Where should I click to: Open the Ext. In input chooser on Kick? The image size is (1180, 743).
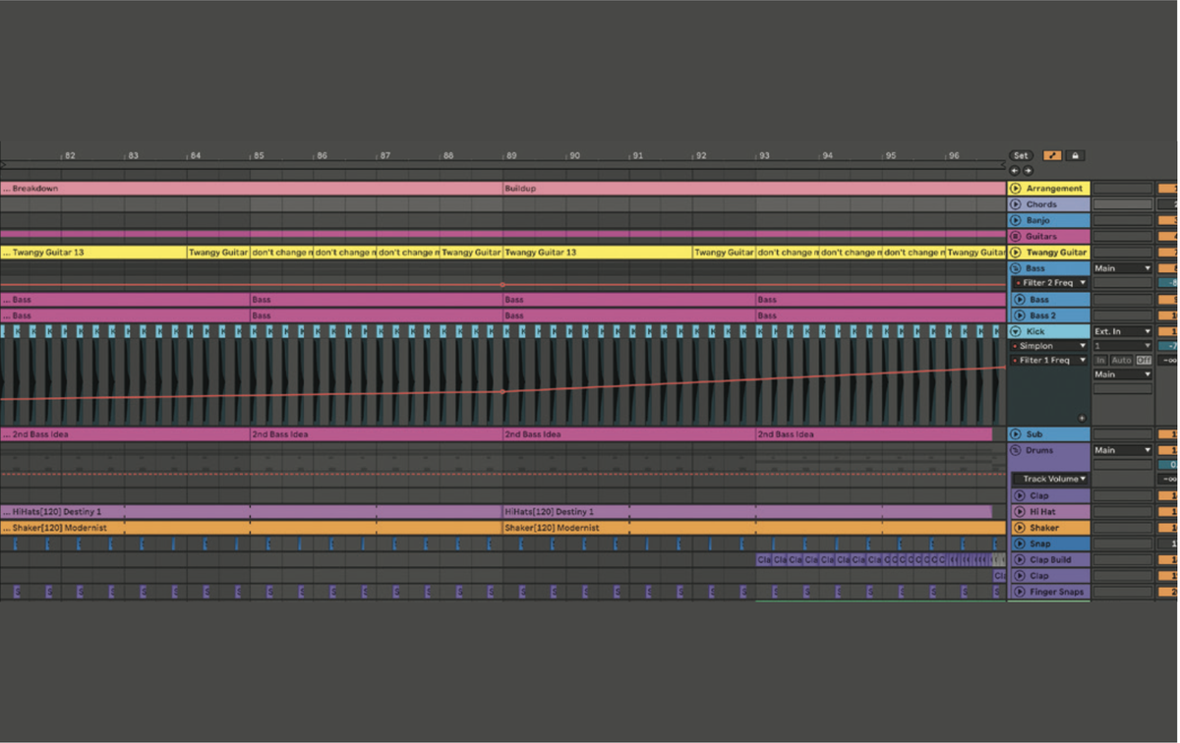[1122, 331]
